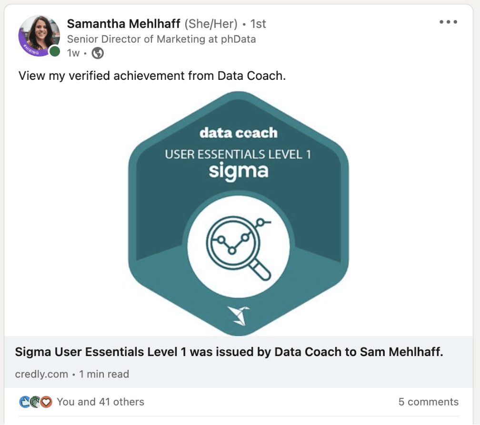Screen dimensions: 480x425
Task: Open Samantha Mehlhaff's profile name
Action: (124, 24)
